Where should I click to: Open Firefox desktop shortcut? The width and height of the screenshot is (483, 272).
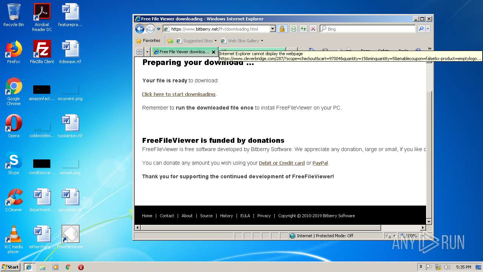[x=14, y=52]
